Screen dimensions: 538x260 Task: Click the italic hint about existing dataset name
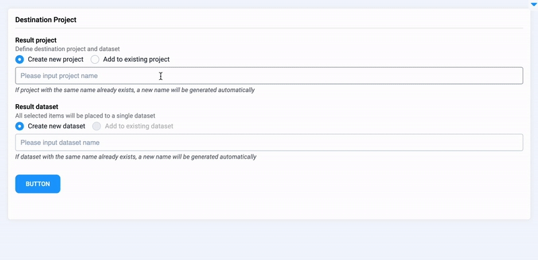tap(136, 157)
